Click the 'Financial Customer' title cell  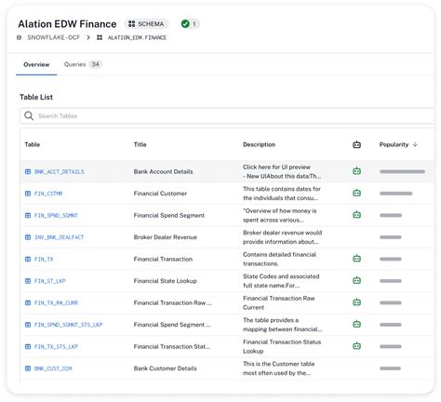[160, 194]
